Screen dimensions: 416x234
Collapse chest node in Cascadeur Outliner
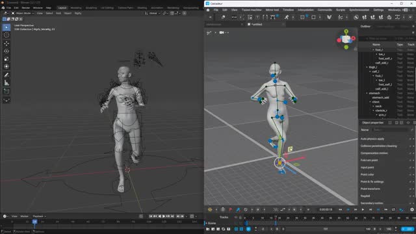pyautogui.click(x=370, y=102)
